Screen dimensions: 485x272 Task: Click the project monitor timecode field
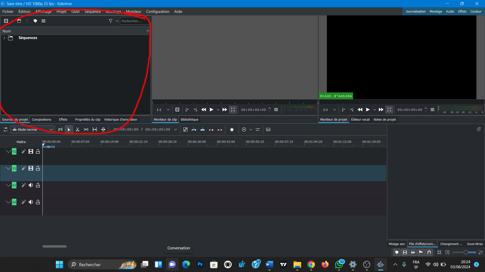coord(410,110)
